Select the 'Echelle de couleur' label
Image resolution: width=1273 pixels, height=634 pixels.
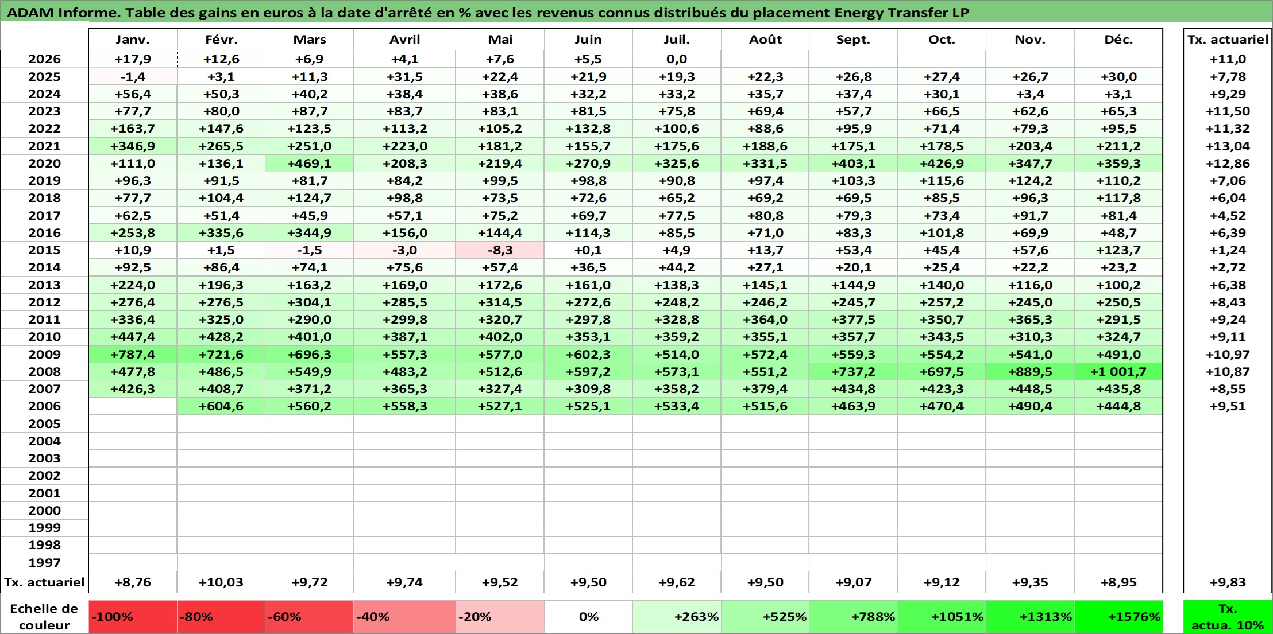(44, 617)
